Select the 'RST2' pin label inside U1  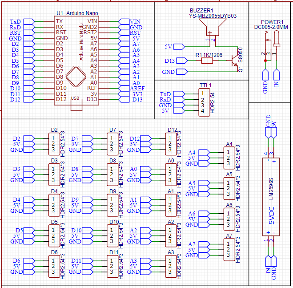(90, 32)
